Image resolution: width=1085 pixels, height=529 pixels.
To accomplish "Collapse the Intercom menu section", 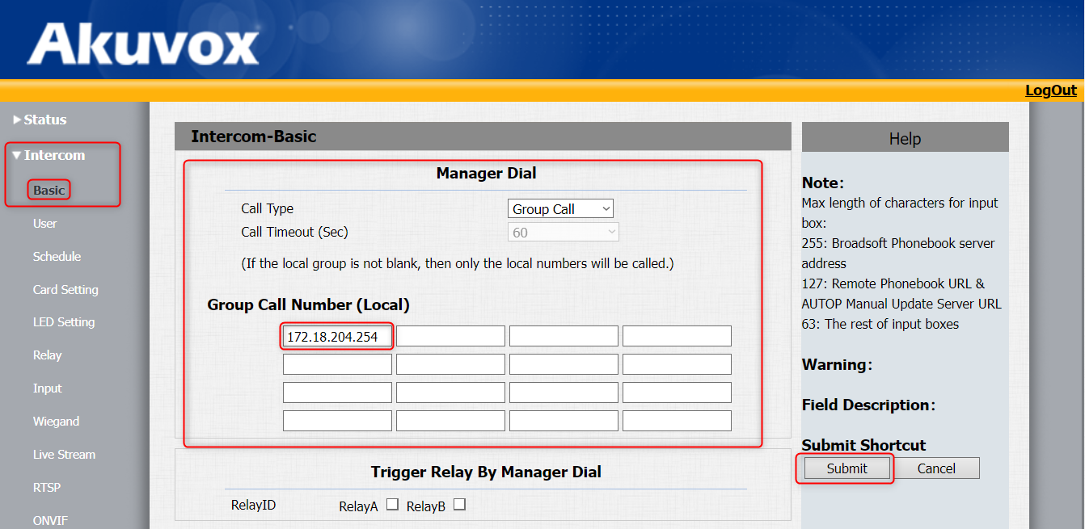I will coord(53,155).
